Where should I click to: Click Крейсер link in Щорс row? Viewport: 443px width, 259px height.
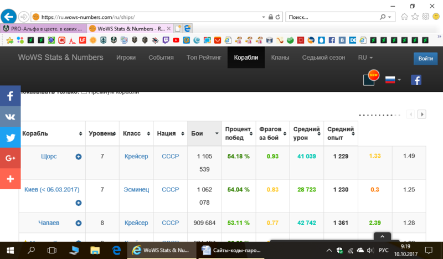(x=136, y=157)
